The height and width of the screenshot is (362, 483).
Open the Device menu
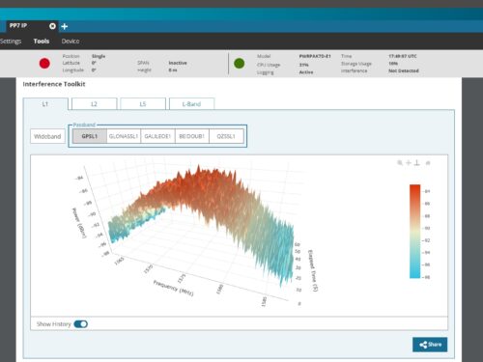[x=71, y=42]
